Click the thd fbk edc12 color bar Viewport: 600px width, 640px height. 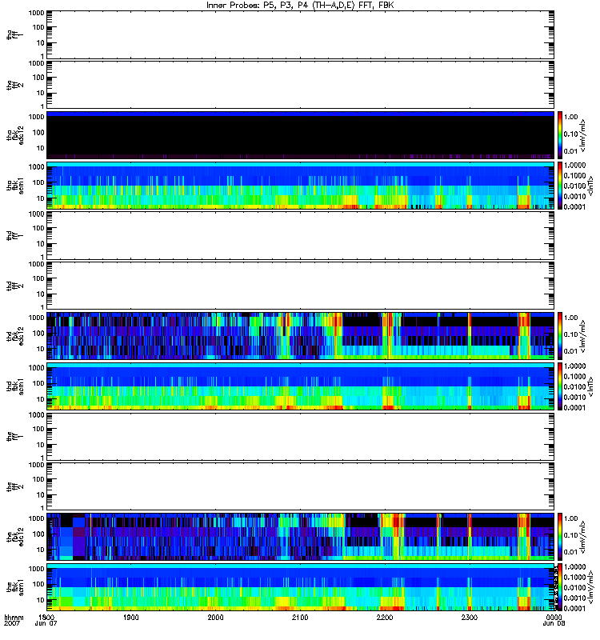[560, 336]
